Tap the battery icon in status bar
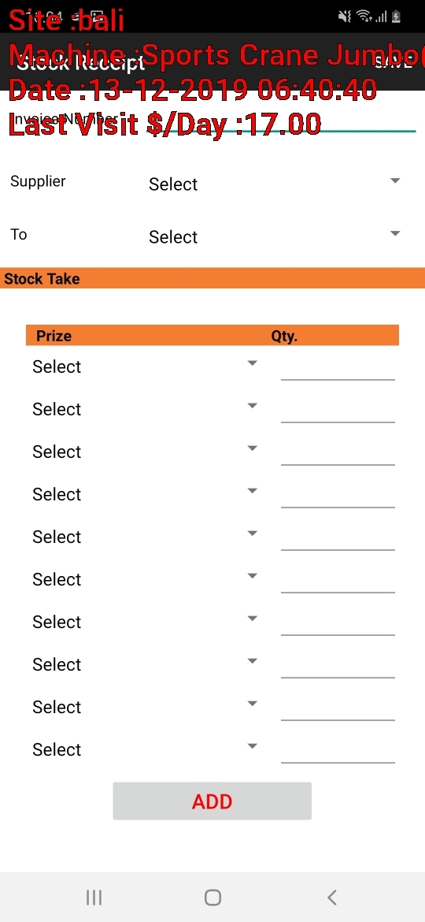Image resolution: width=425 pixels, height=922 pixels. click(x=396, y=17)
